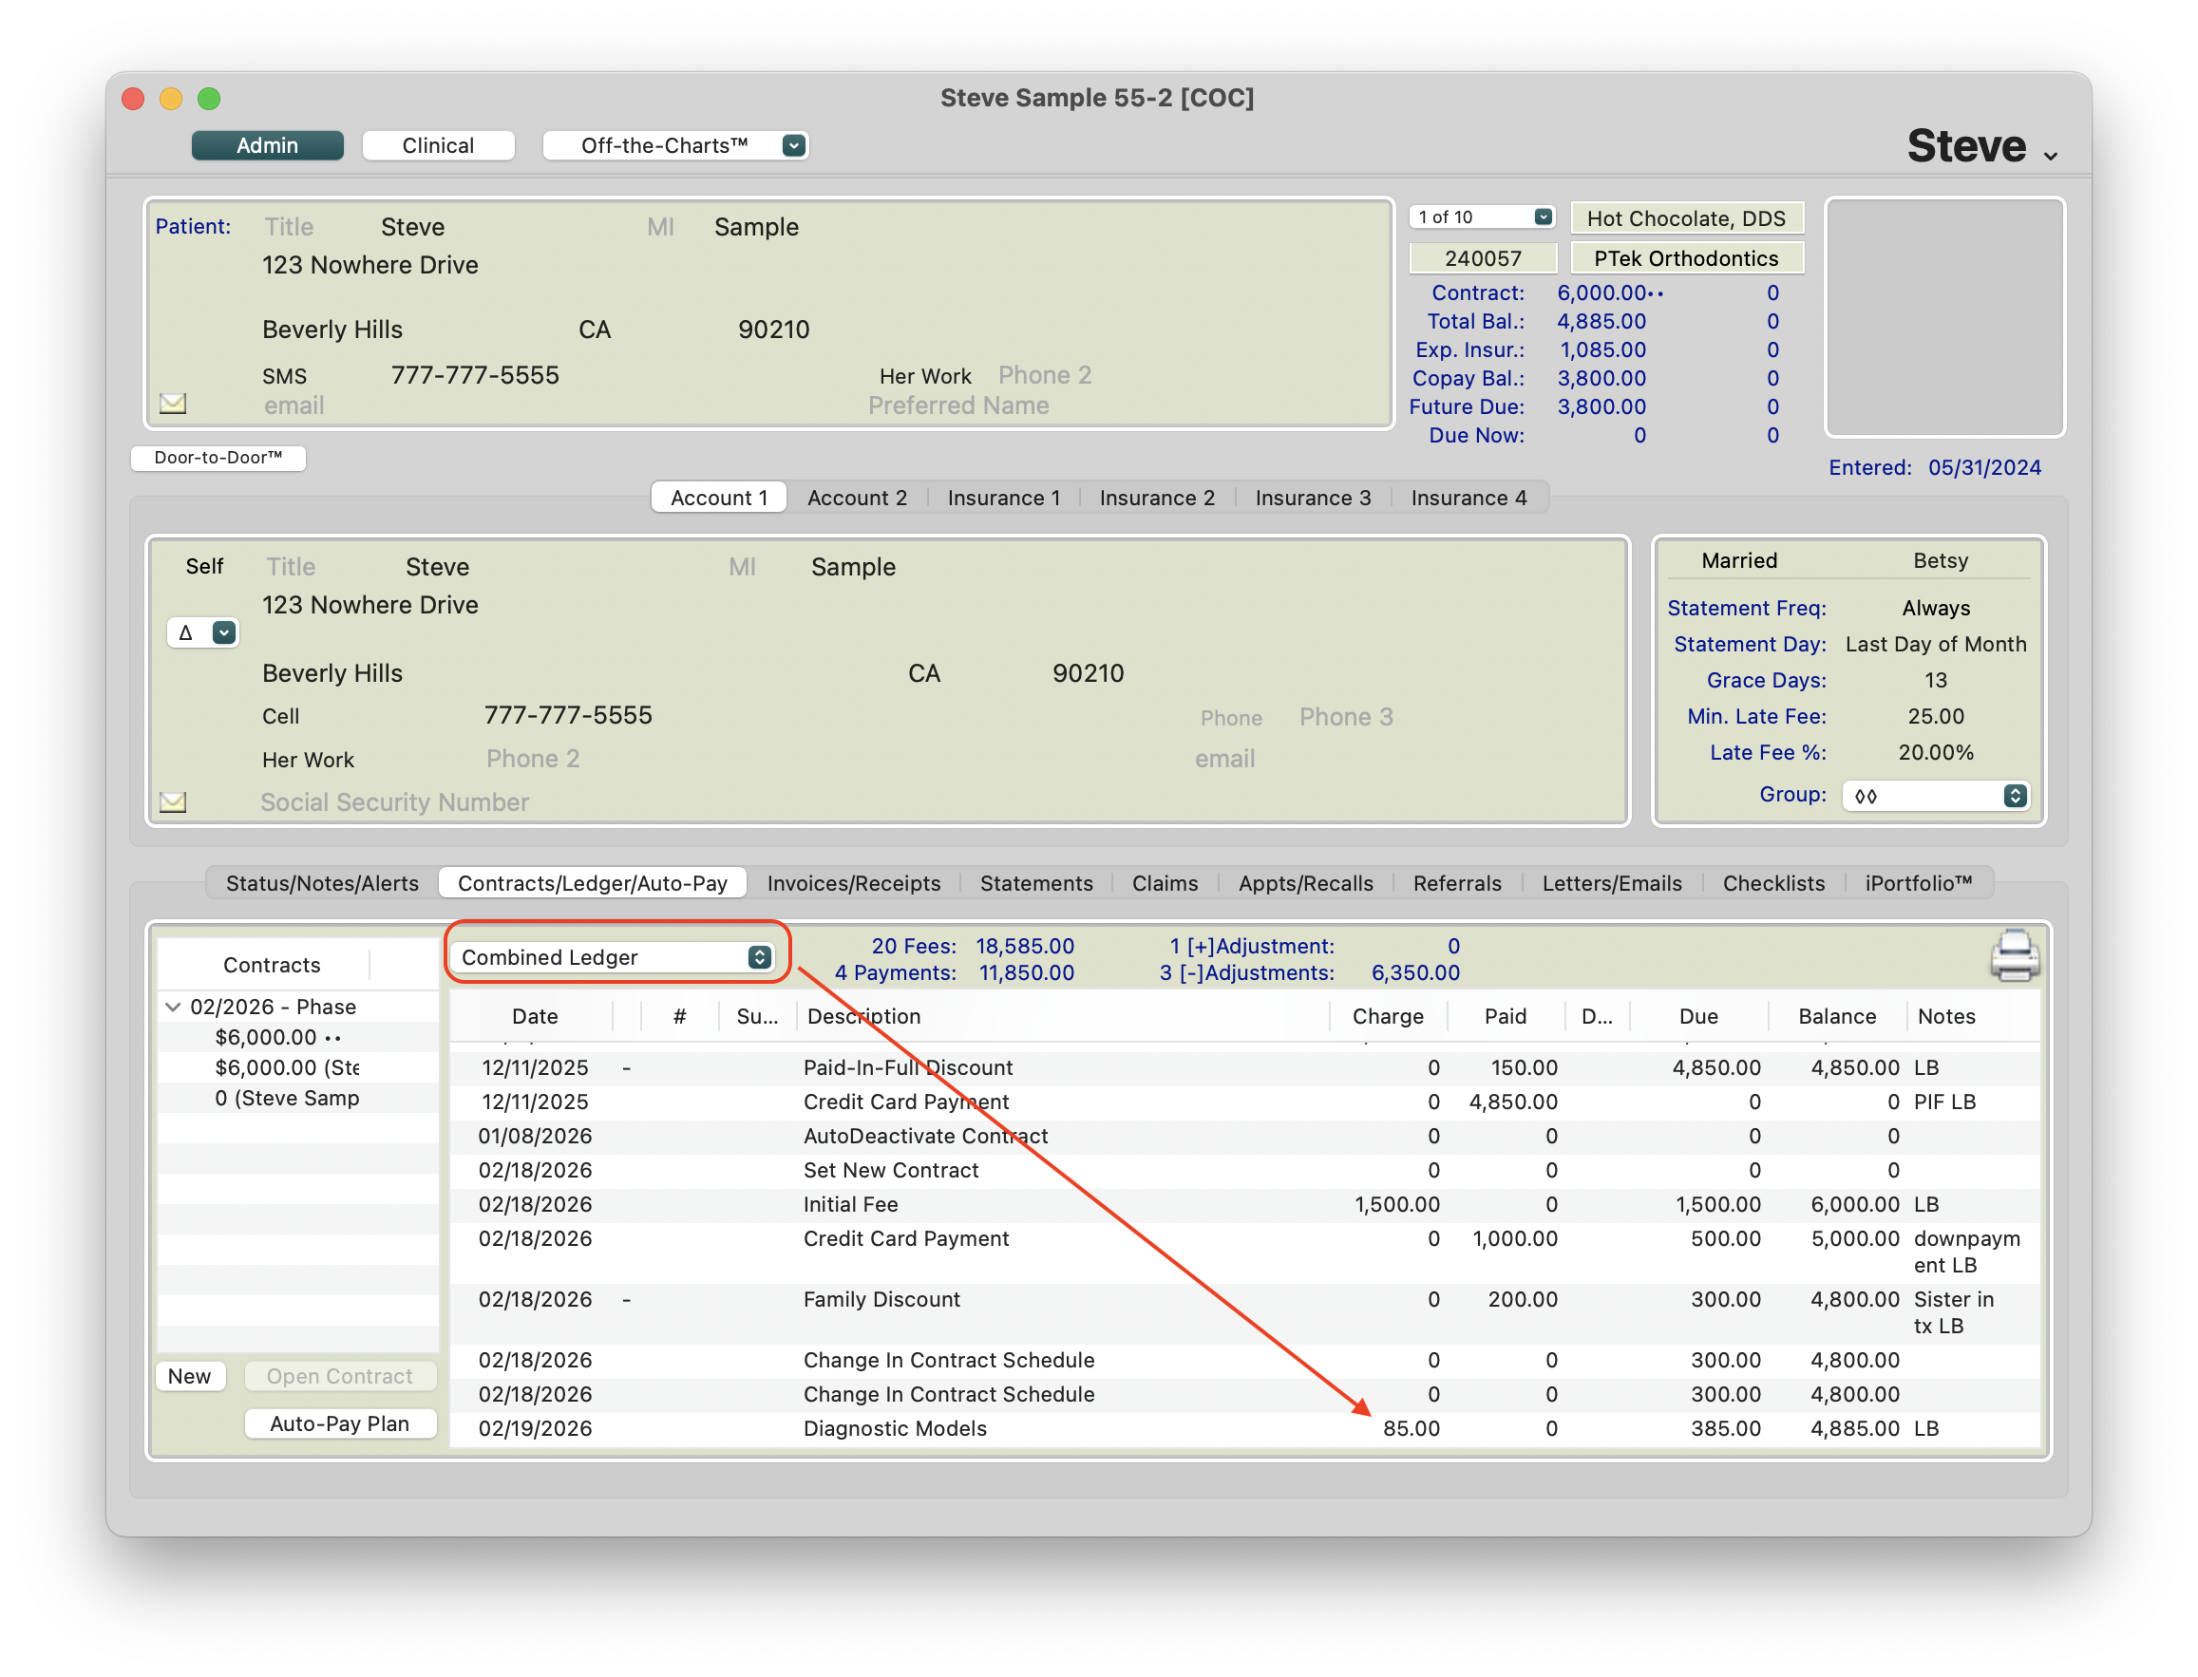Click the New contract button

click(189, 1377)
